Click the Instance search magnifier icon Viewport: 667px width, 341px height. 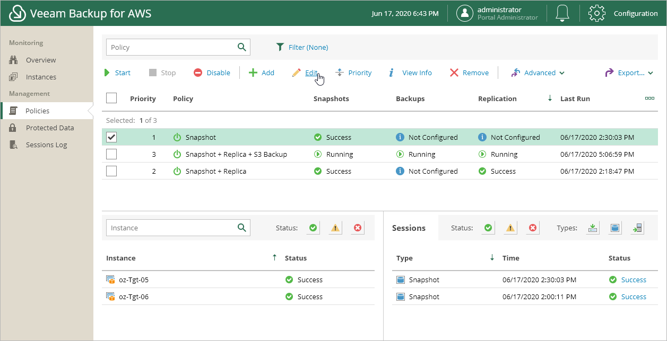[242, 228]
